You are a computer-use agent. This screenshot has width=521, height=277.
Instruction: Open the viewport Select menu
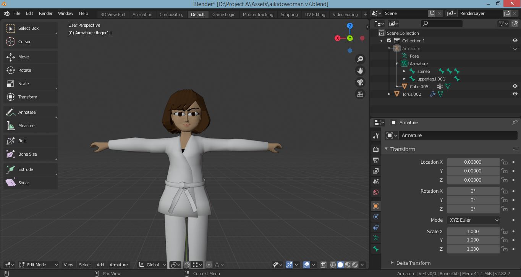click(85, 265)
